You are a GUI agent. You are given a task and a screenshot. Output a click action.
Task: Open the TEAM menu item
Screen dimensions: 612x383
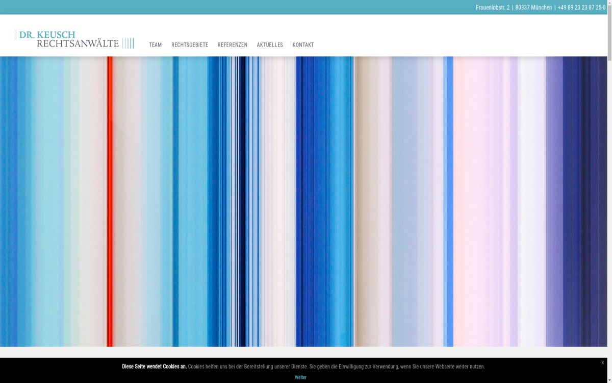pyautogui.click(x=155, y=45)
